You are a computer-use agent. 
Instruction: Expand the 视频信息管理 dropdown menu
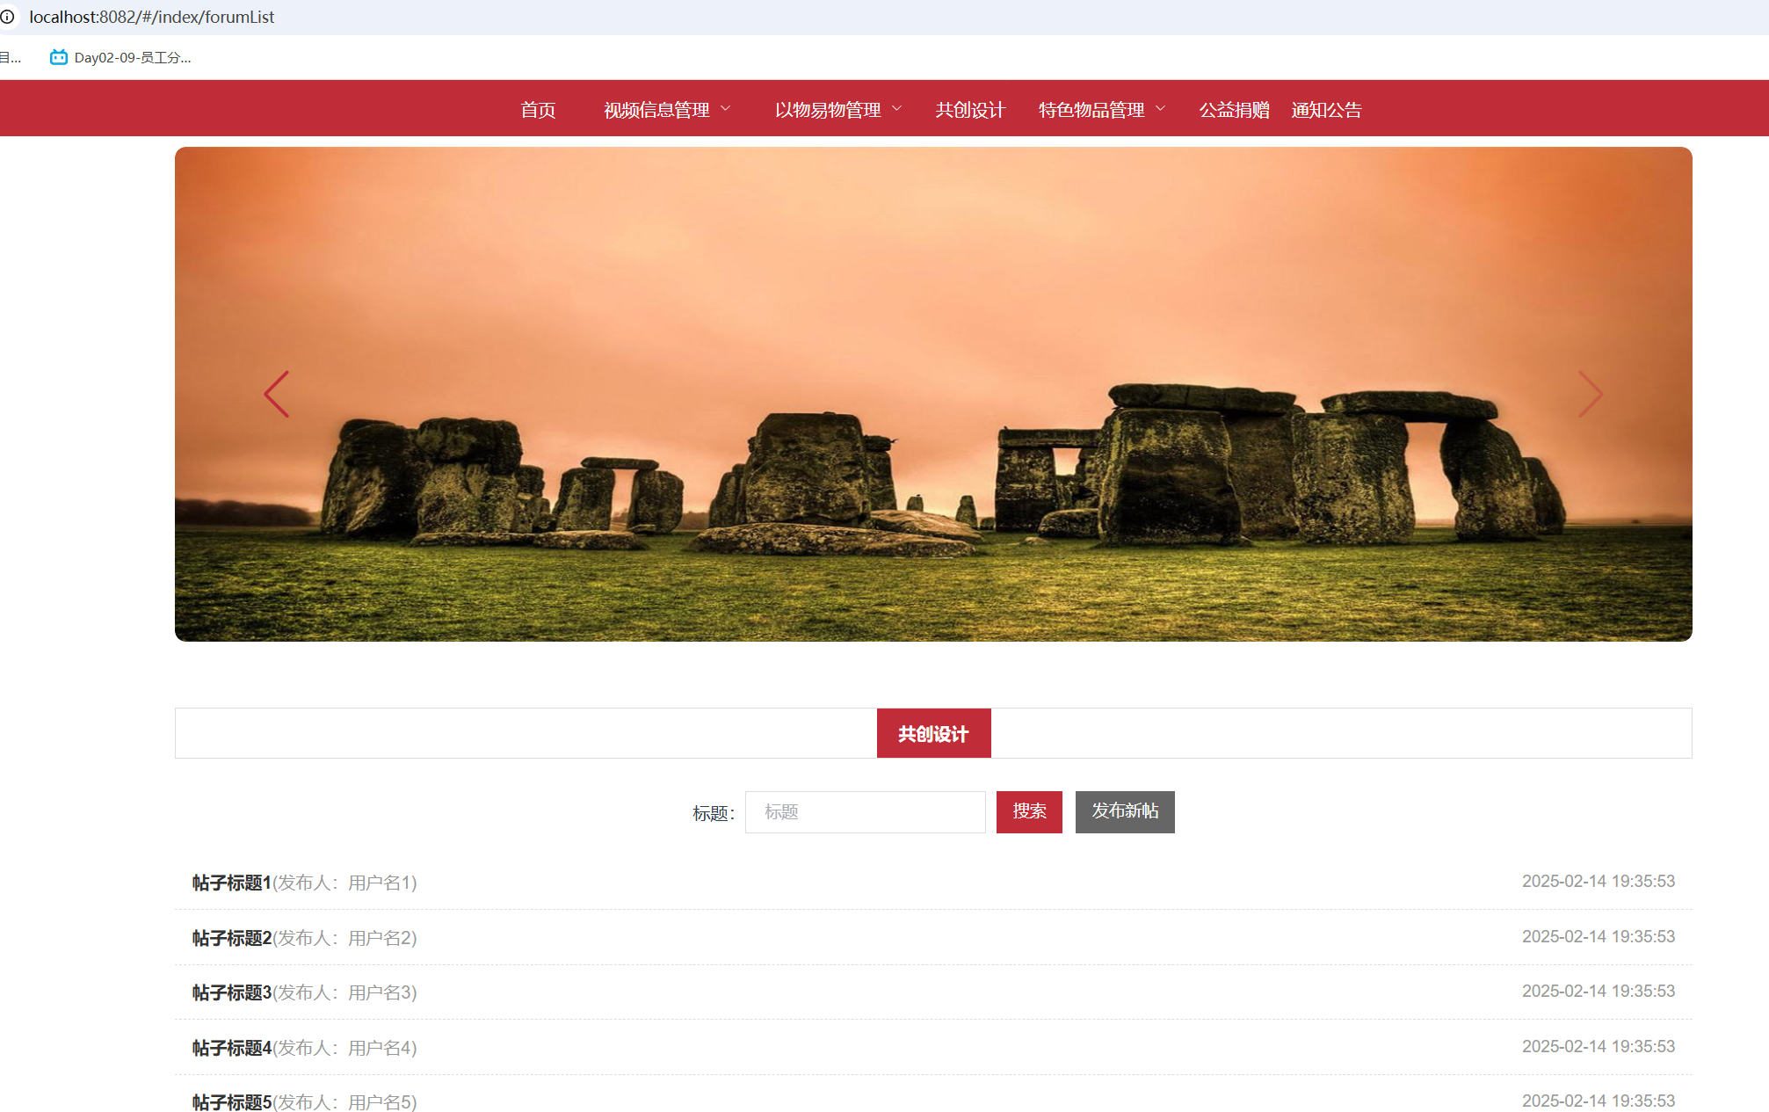click(666, 110)
